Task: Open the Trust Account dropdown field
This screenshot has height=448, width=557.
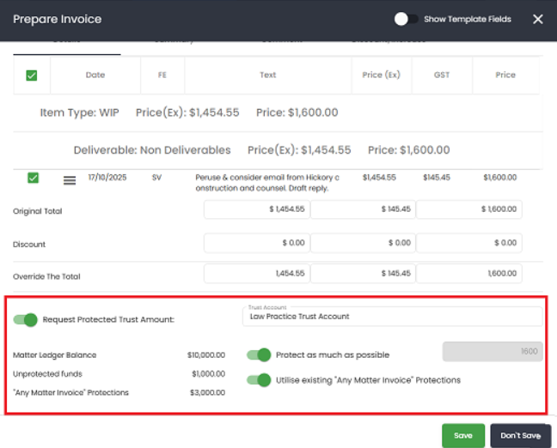Action: pos(392,317)
